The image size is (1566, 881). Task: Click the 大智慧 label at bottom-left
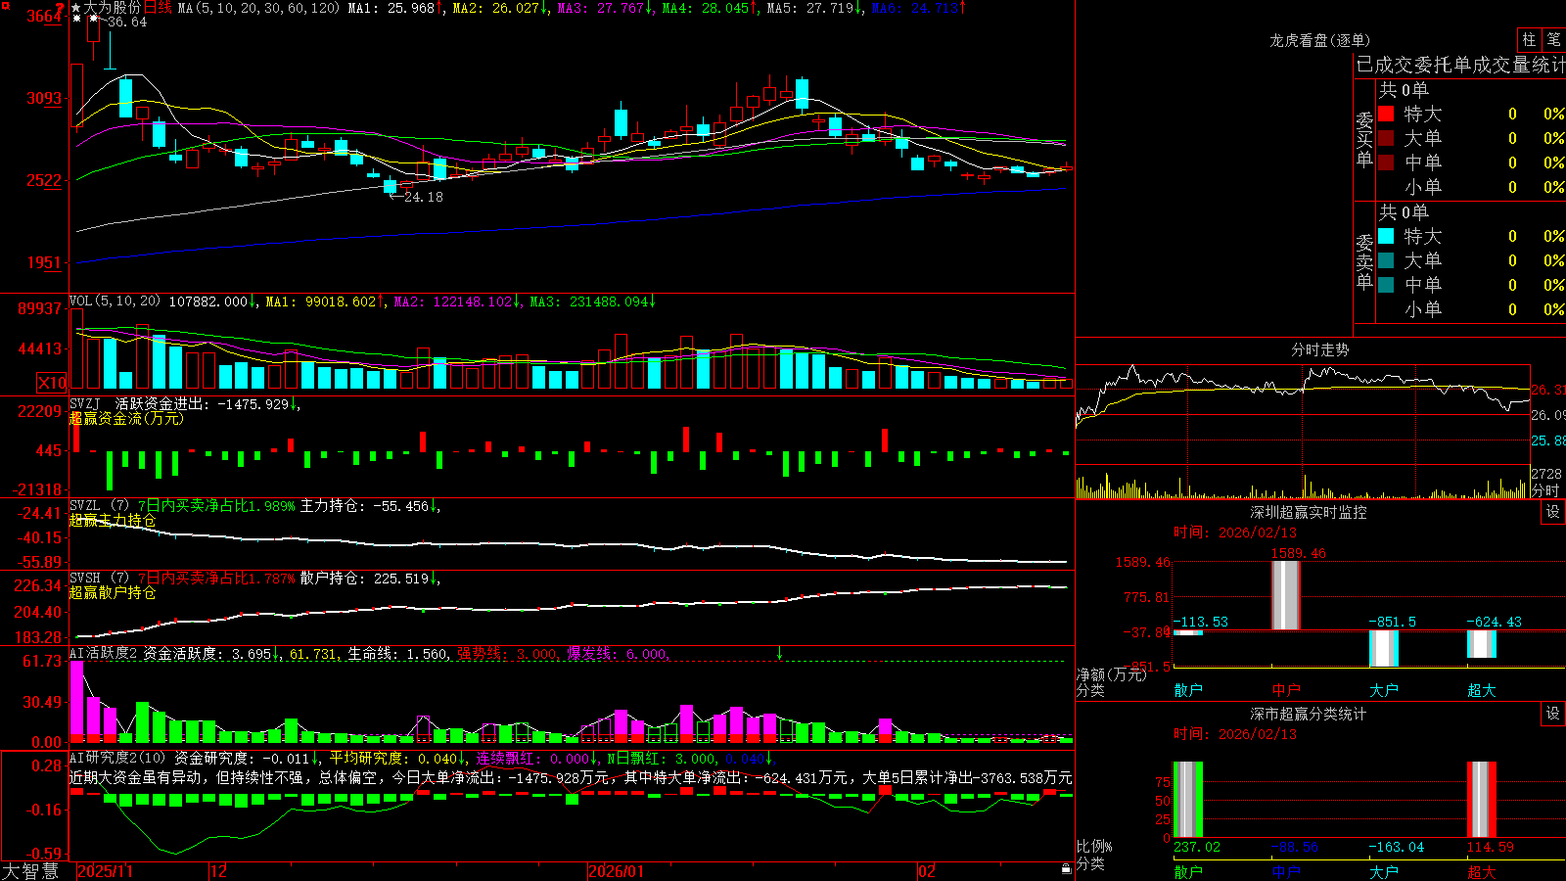click(30, 870)
